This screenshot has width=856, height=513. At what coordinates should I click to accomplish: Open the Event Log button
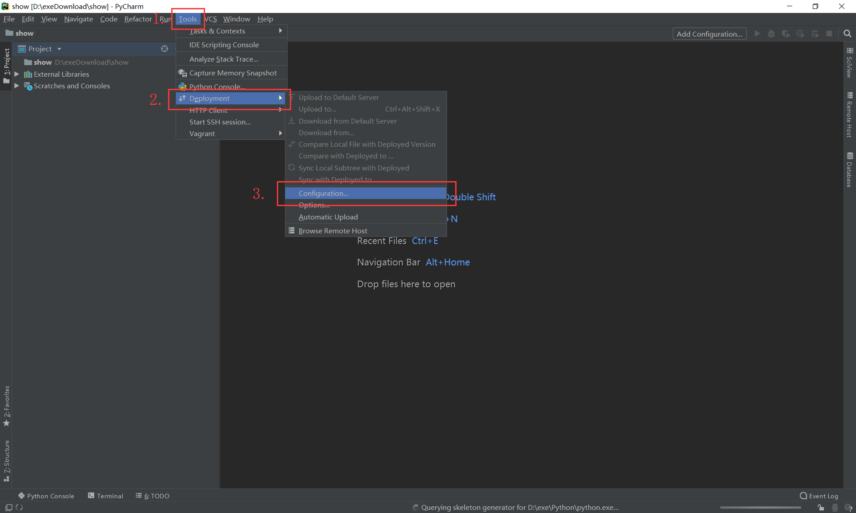coord(819,496)
